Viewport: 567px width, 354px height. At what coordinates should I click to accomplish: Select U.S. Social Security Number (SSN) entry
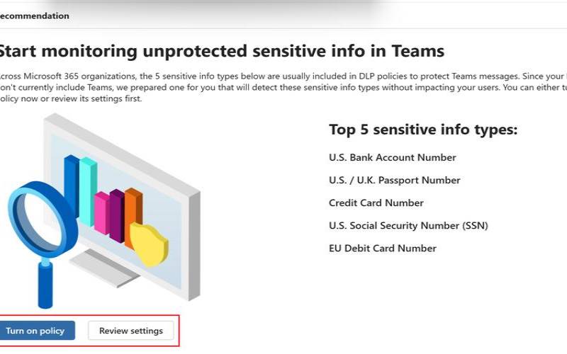tap(408, 226)
